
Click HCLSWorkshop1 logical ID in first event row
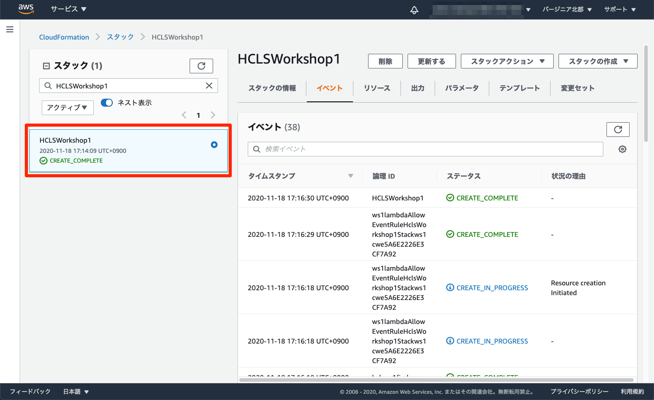coord(398,198)
